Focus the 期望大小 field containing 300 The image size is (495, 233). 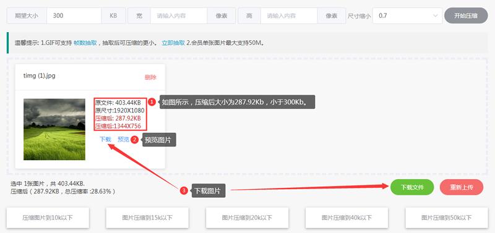click(x=74, y=15)
